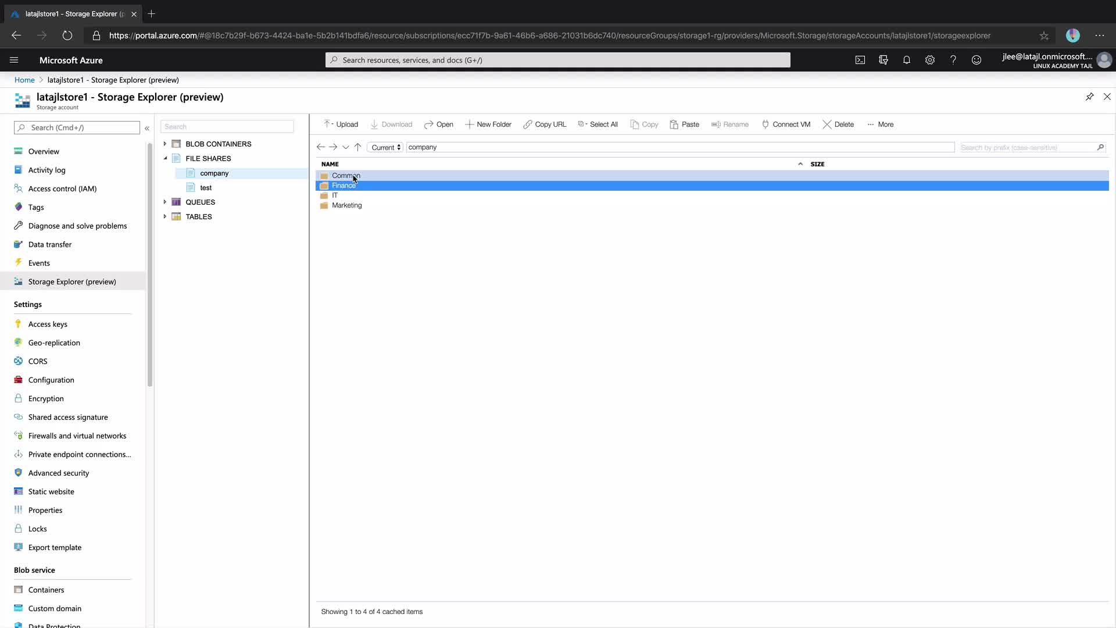The width and height of the screenshot is (1116, 628).
Task: Click Copy URL in the toolbar
Action: (x=545, y=124)
